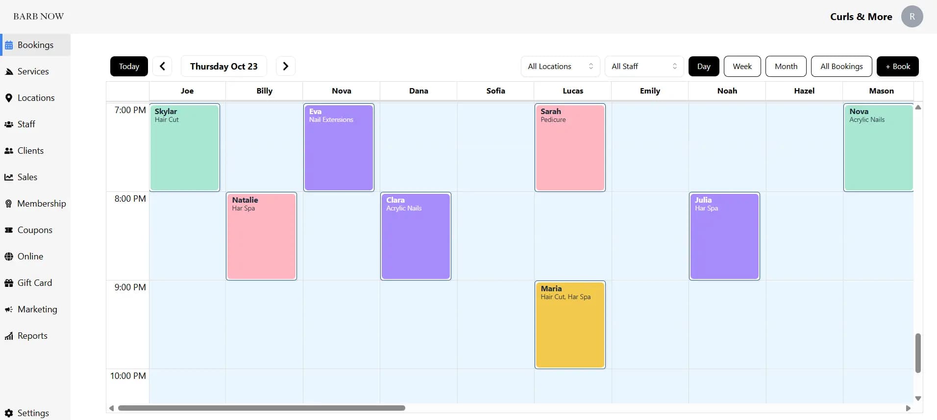Show All Bookings list
Viewport: 937px width, 420px height.
[x=841, y=66]
